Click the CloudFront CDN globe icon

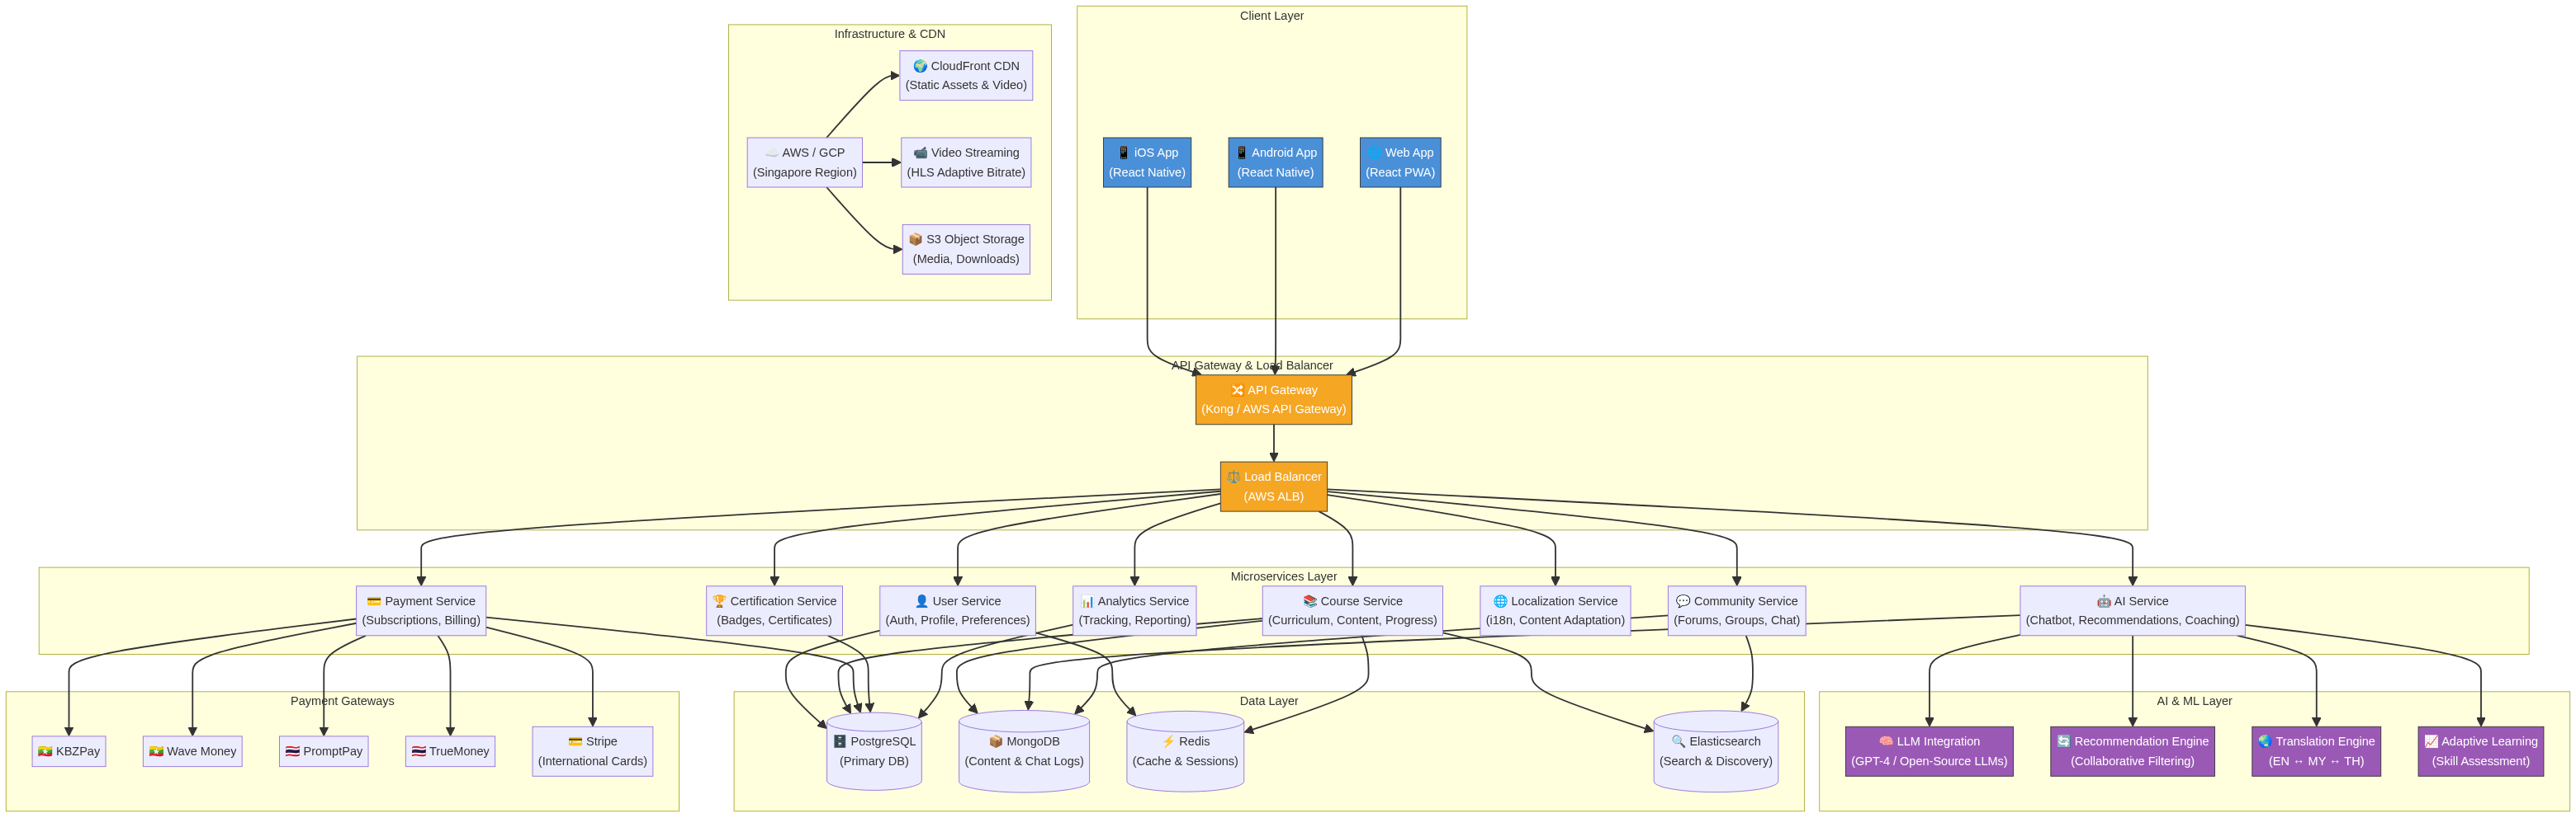(x=922, y=65)
